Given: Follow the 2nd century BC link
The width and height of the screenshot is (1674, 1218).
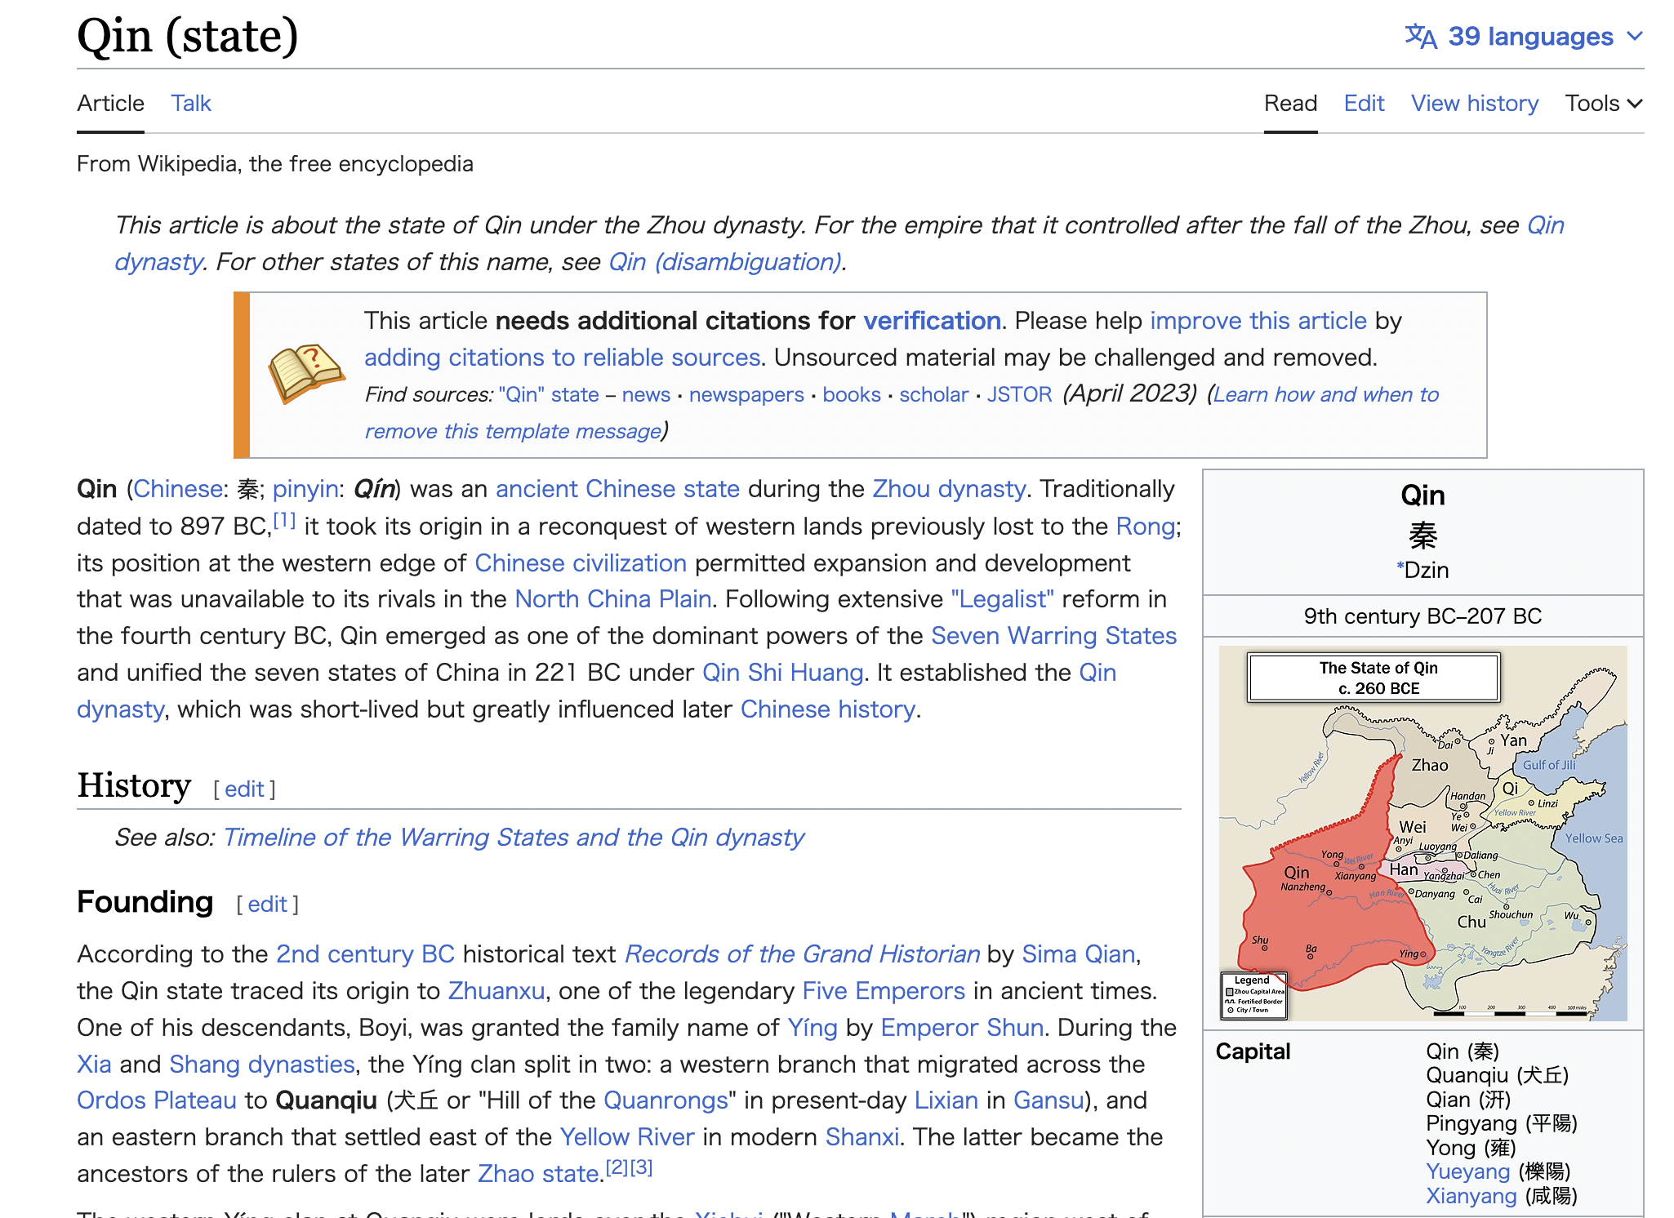Looking at the screenshot, I should click(365, 954).
